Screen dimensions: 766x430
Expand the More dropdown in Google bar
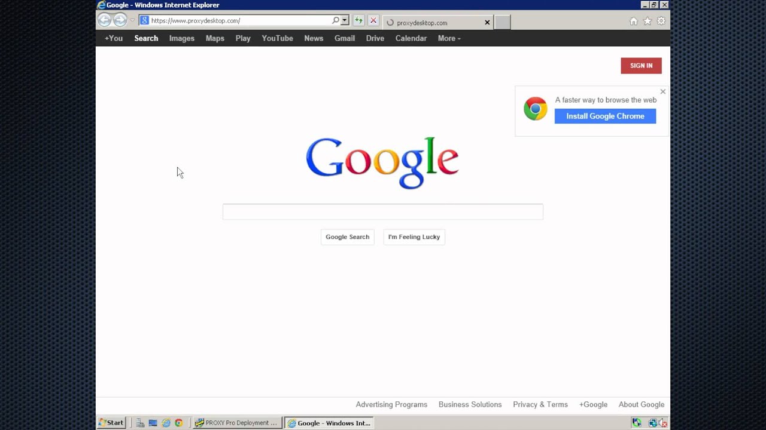click(x=449, y=38)
